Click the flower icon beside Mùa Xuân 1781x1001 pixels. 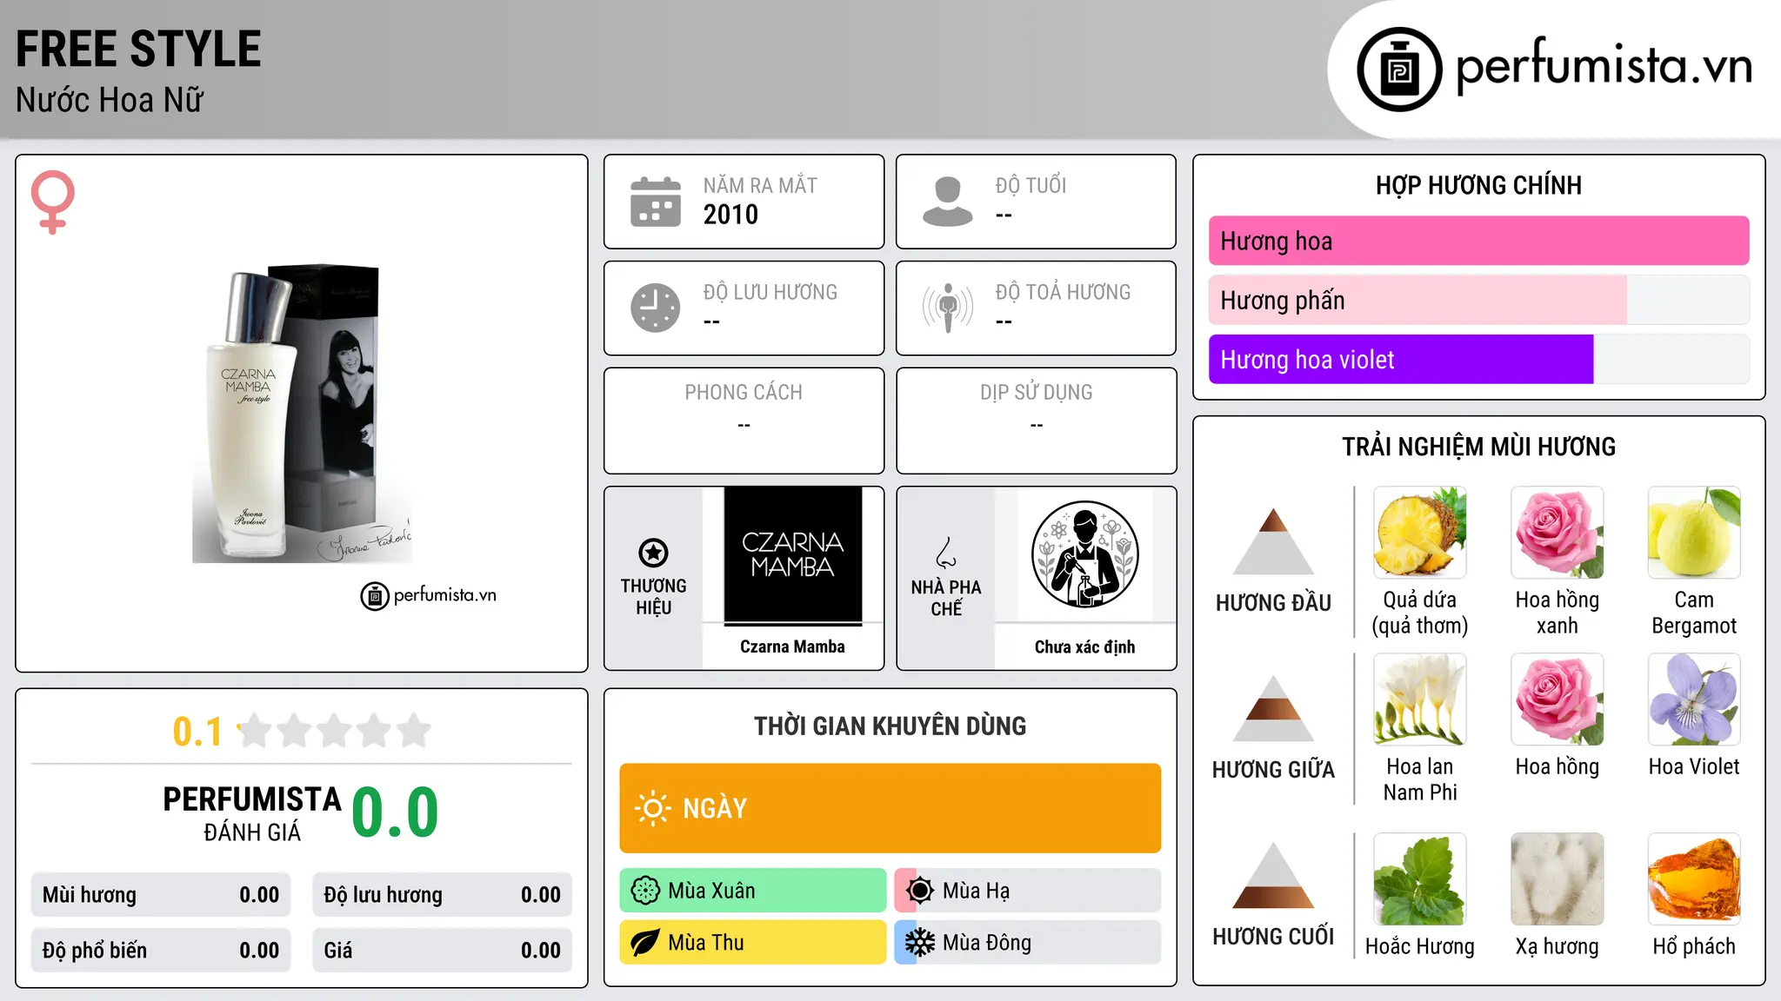pos(645,891)
